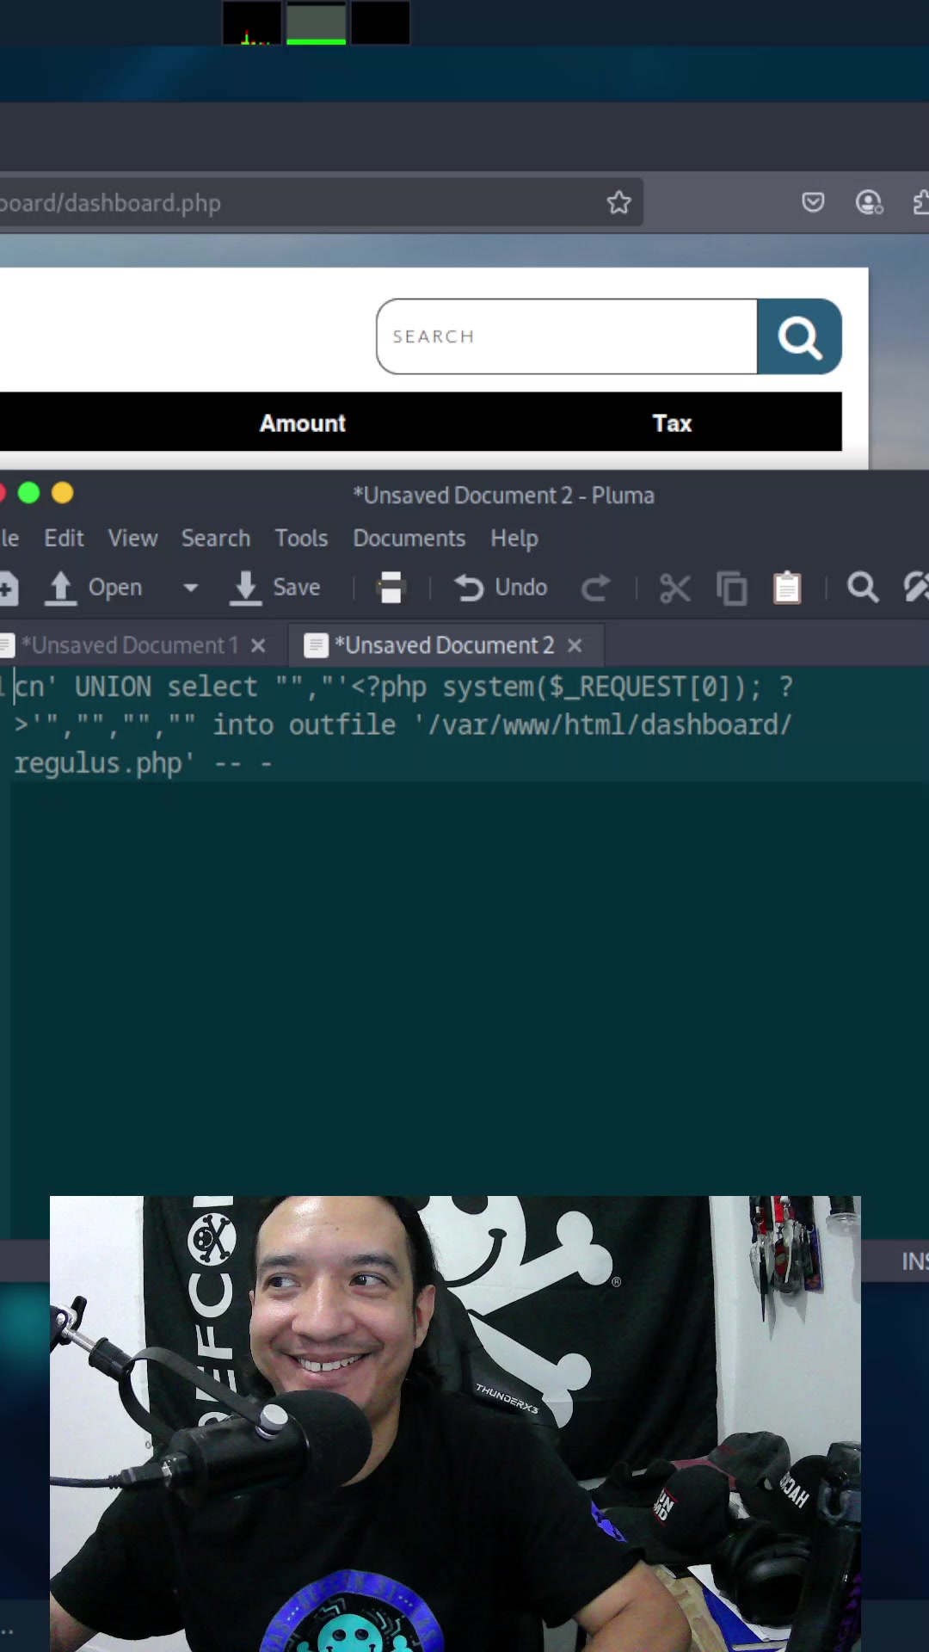Open the Help menu in Pluma
Image resolution: width=929 pixels, height=1652 pixels.
pos(514,539)
